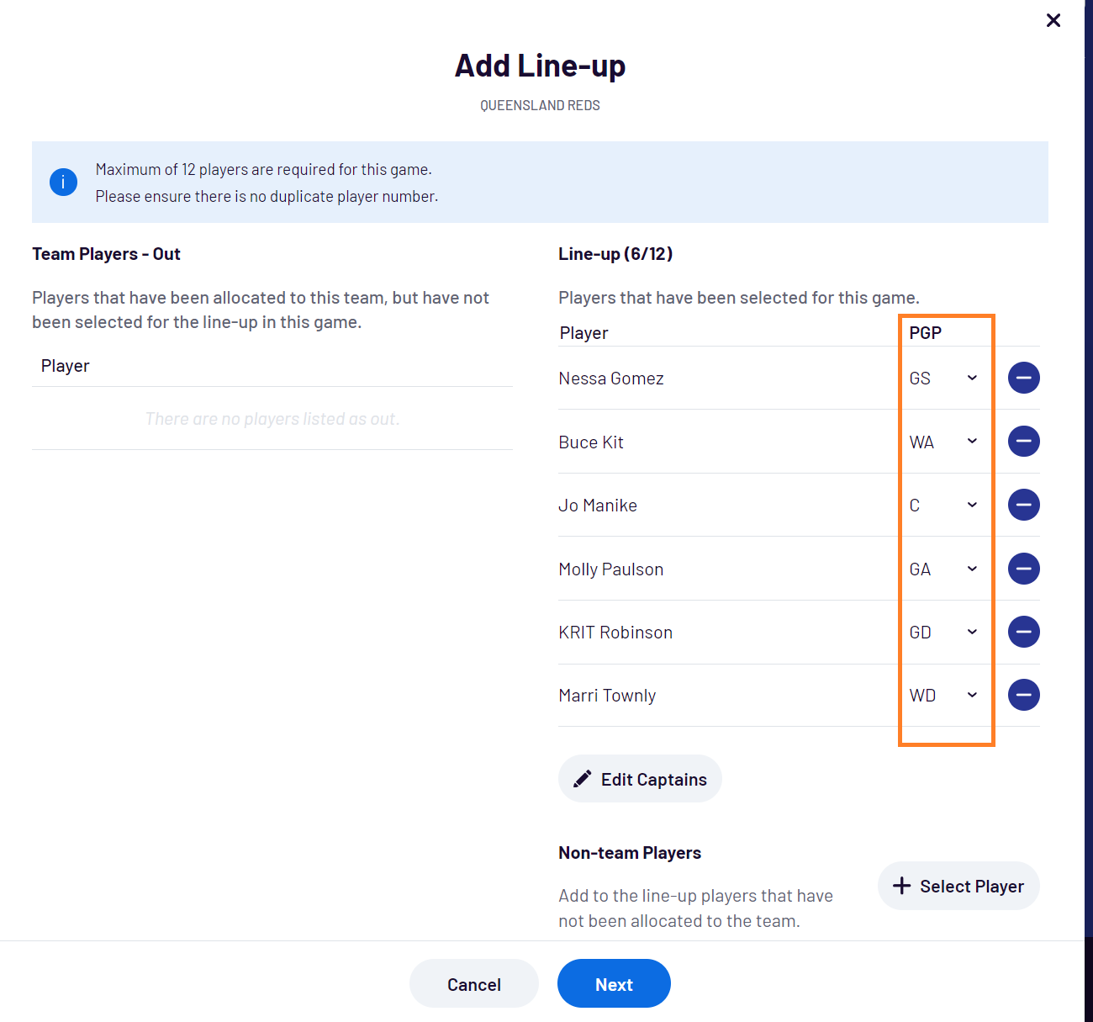Remove Buce Kit from the line-up

pyautogui.click(x=1023, y=441)
